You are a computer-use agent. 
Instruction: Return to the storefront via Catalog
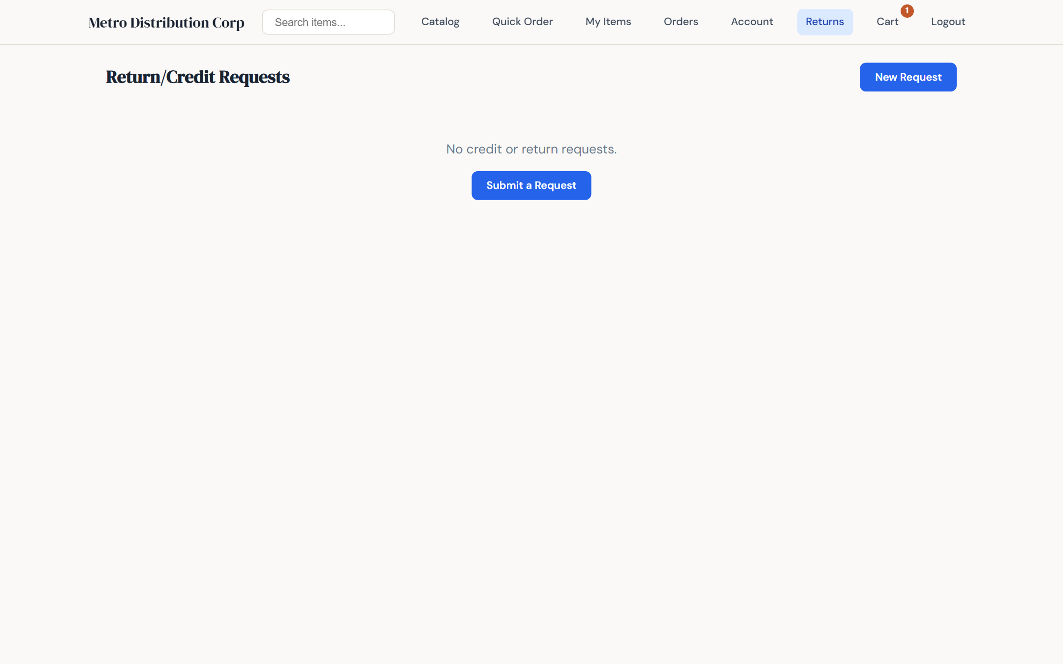coord(440,22)
